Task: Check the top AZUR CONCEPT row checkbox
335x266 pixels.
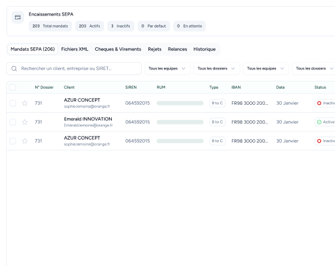Action: pyautogui.click(x=13, y=103)
